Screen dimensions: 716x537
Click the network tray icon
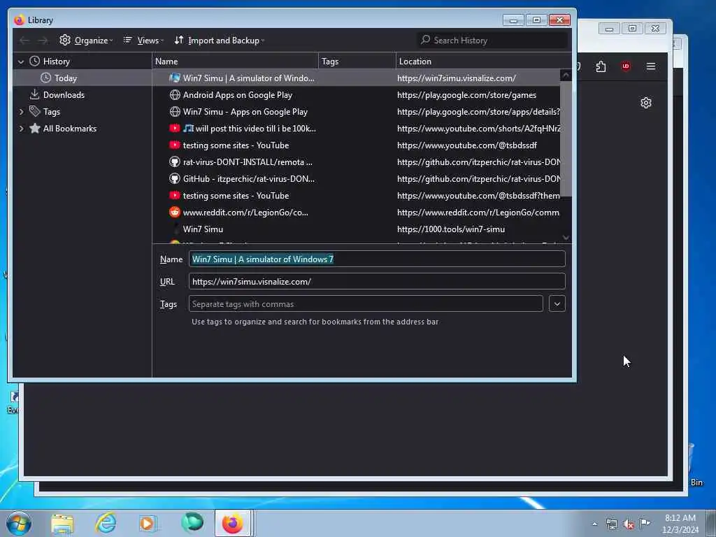click(611, 524)
